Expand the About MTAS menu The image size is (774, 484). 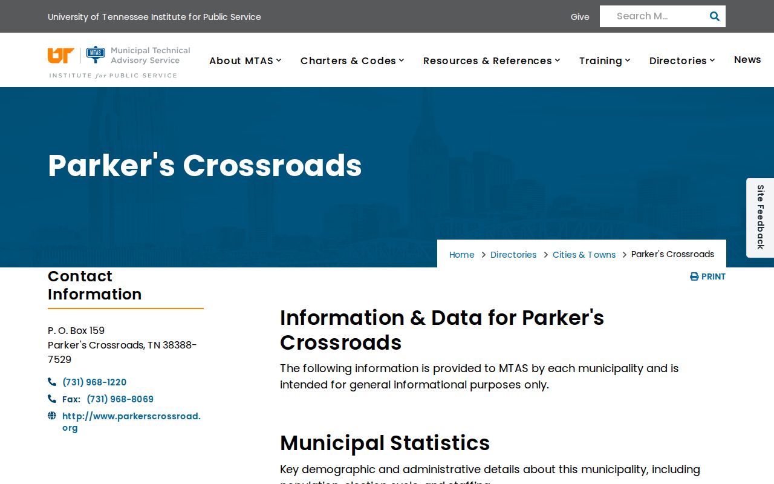tap(246, 60)
